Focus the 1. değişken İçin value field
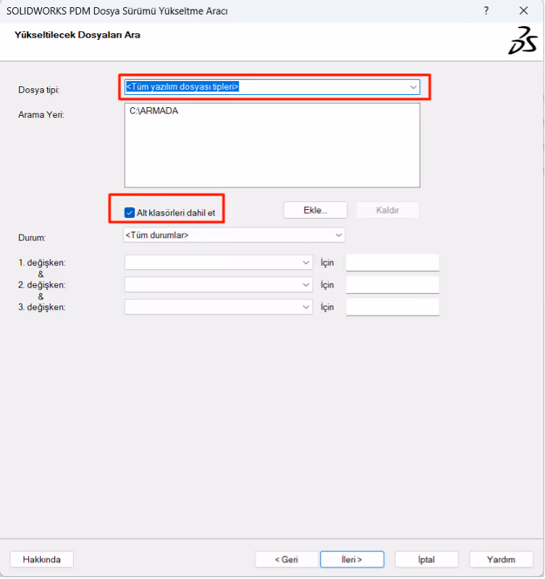The height and width of the screenshot is (579, 545). (392, 263)
